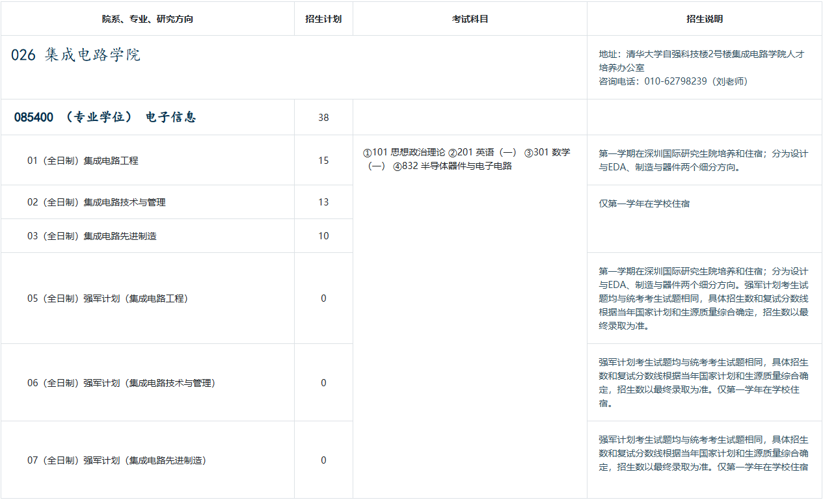Screen dimensions: 823x500
Task: Select the 考试科目 column header
Action: [470, 19]
